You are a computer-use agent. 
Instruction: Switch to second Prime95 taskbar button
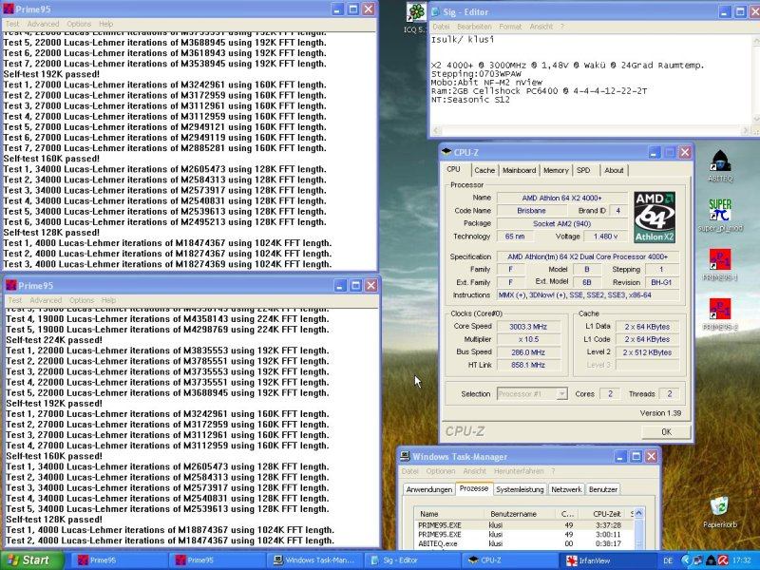(217, 560)
